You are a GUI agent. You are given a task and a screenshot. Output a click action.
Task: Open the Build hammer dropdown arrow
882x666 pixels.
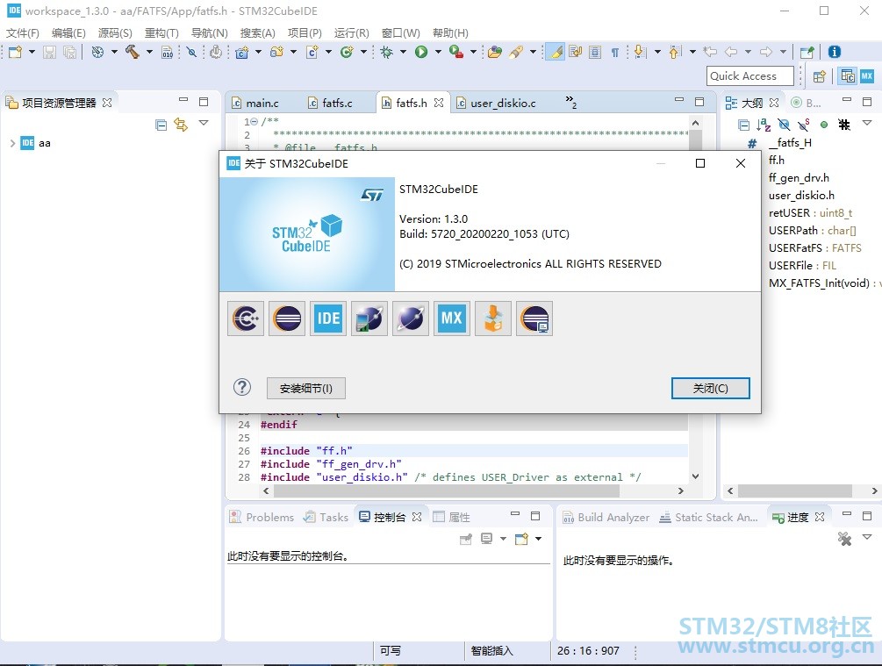[149, 53]
